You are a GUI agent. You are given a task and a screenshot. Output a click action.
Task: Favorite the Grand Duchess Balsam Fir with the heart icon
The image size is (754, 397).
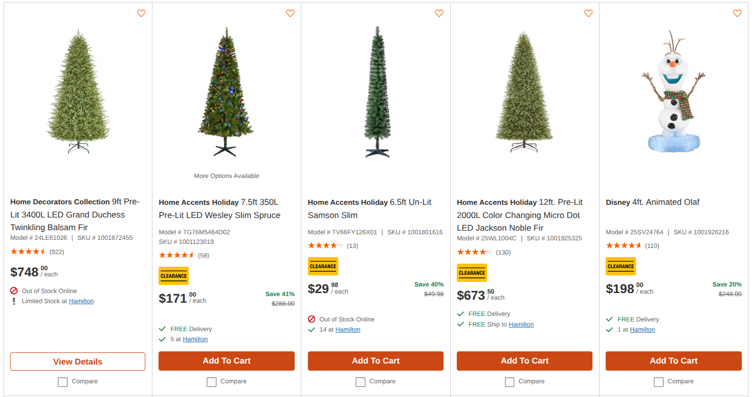[141, 13]
